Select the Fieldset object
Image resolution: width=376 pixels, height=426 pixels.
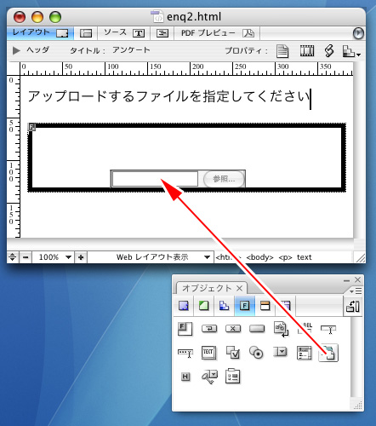pos(233,377)
